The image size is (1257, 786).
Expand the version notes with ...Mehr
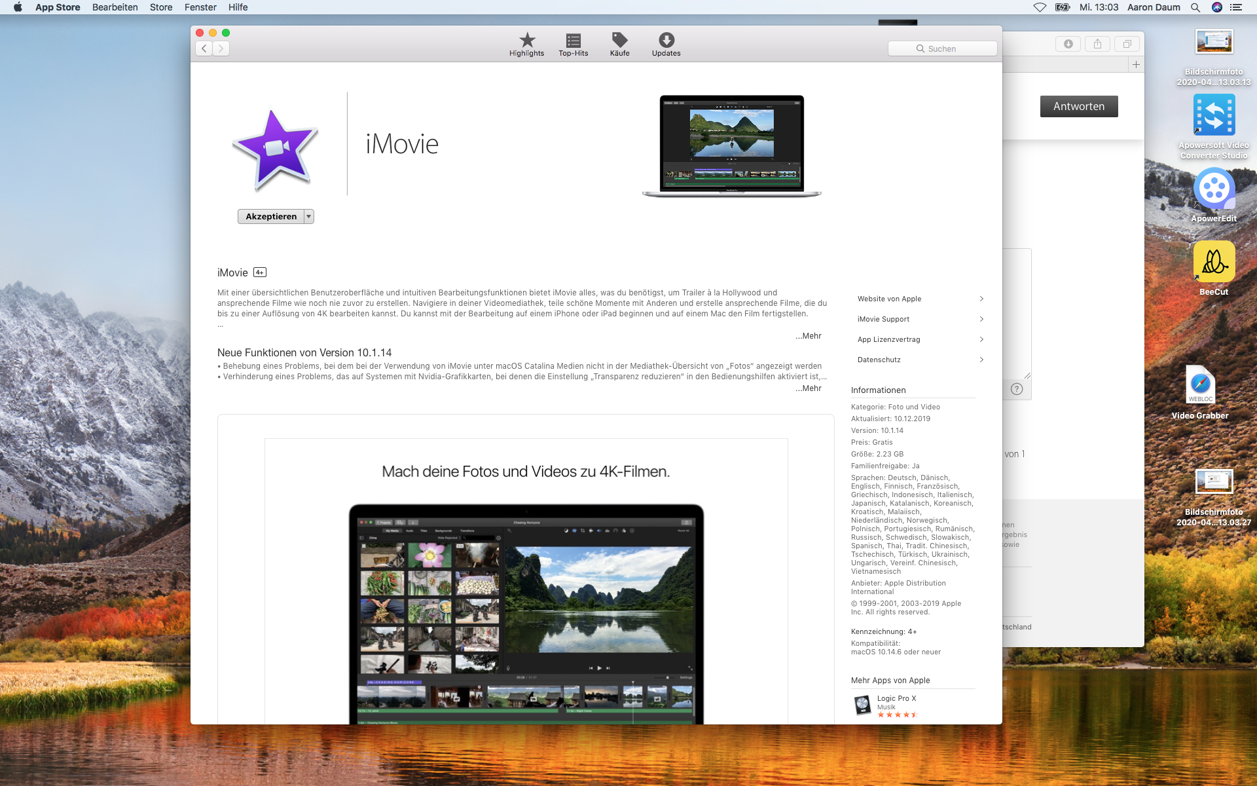(x=809, y=388)
